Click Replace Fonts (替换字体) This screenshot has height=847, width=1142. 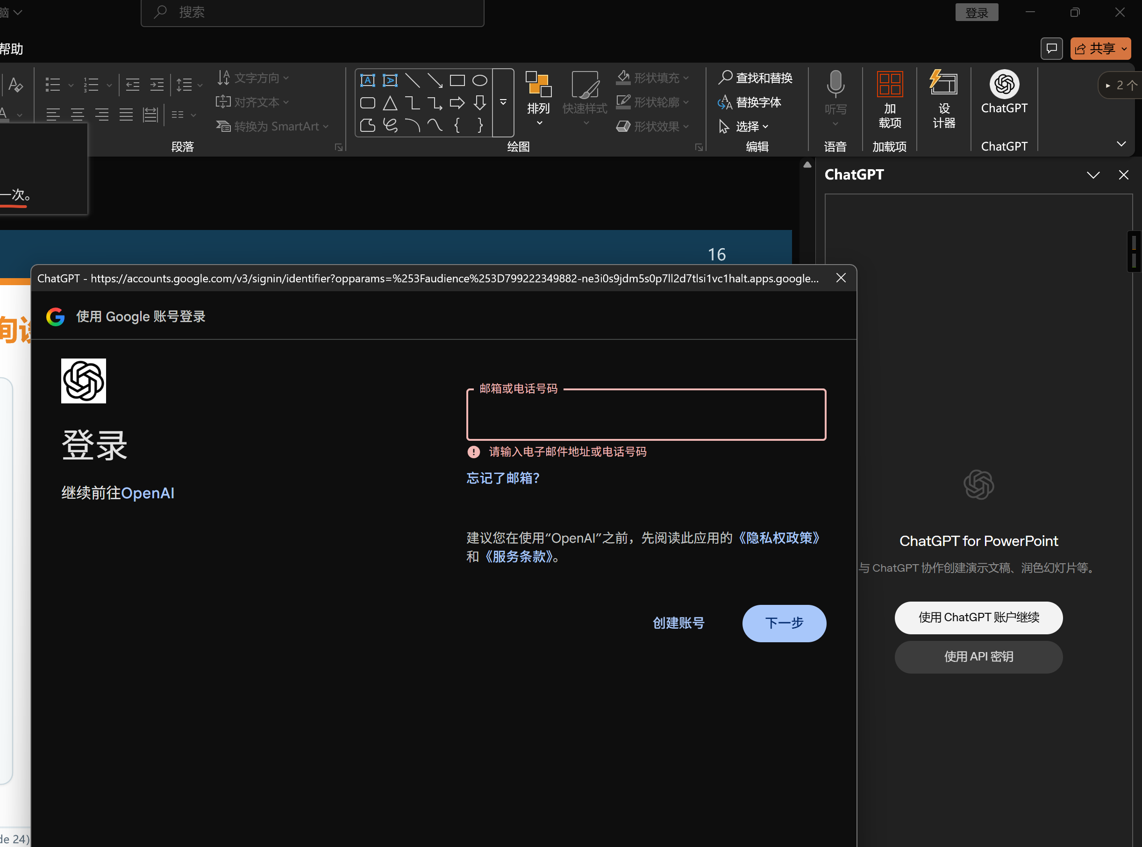point(749,102)
